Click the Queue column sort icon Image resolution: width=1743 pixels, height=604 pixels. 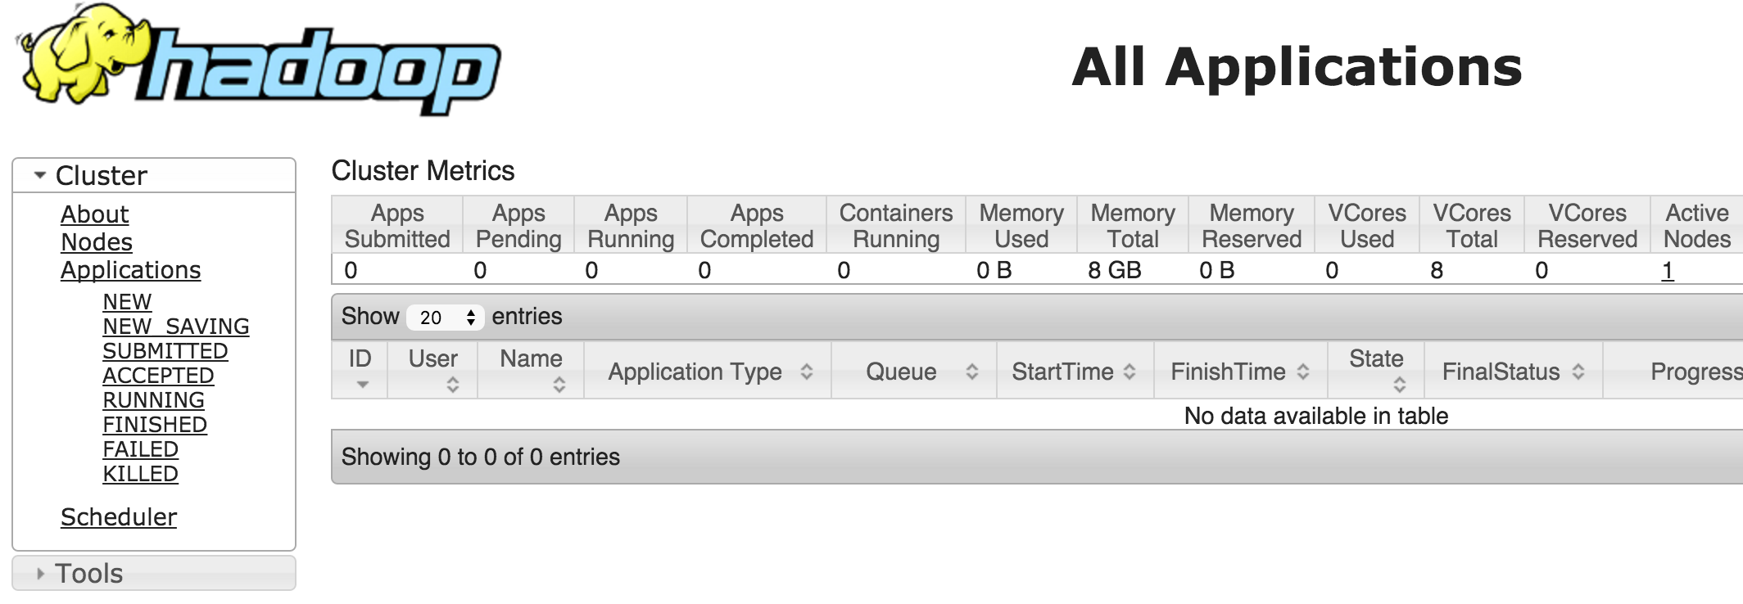(x=971, y=372)
